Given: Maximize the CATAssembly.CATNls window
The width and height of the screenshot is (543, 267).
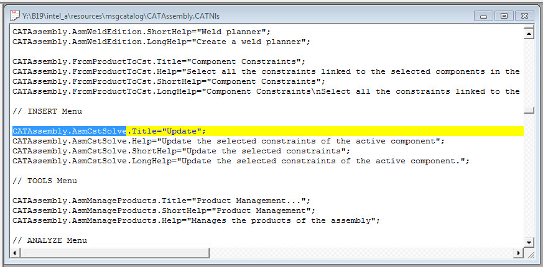Looking at the screenshot, I should 504,16.
